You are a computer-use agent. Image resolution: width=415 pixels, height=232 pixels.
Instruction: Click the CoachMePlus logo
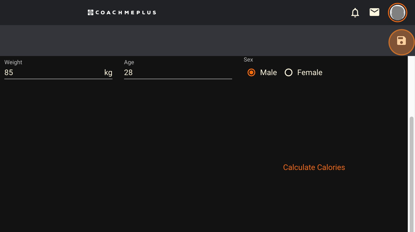click(122, 12)
